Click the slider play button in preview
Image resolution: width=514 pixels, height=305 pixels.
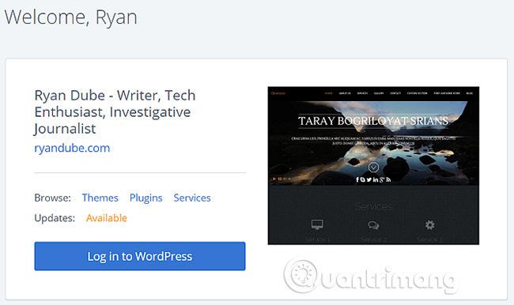coord(274,179)
